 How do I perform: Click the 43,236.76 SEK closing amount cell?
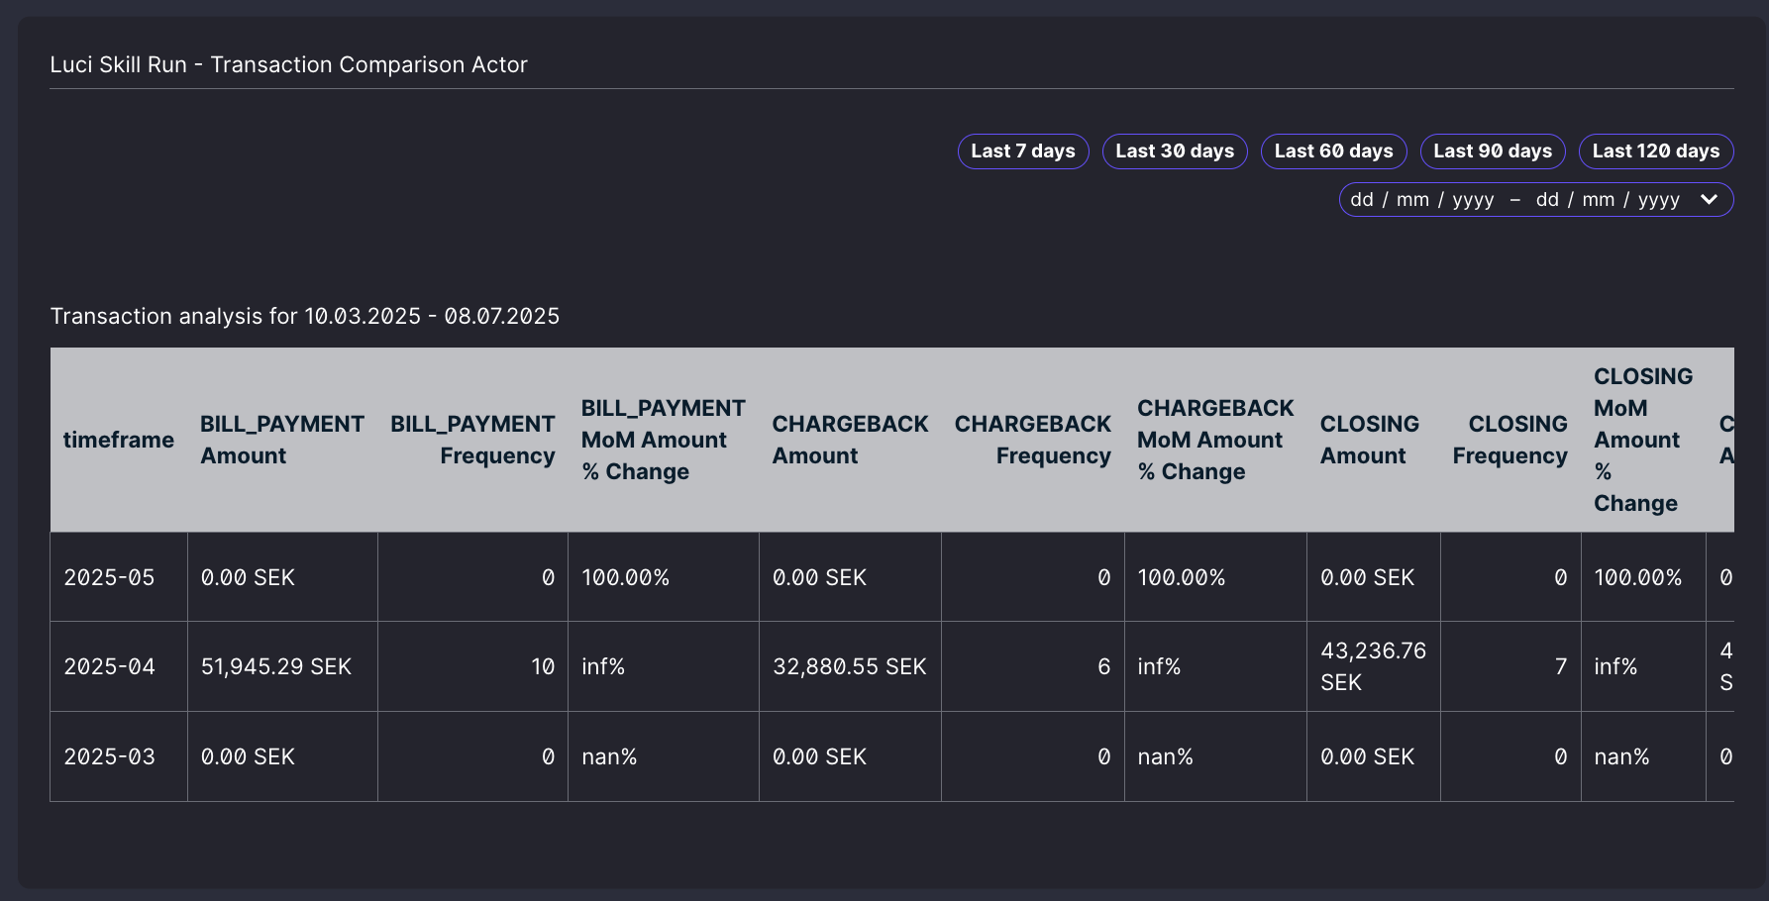1374,666
